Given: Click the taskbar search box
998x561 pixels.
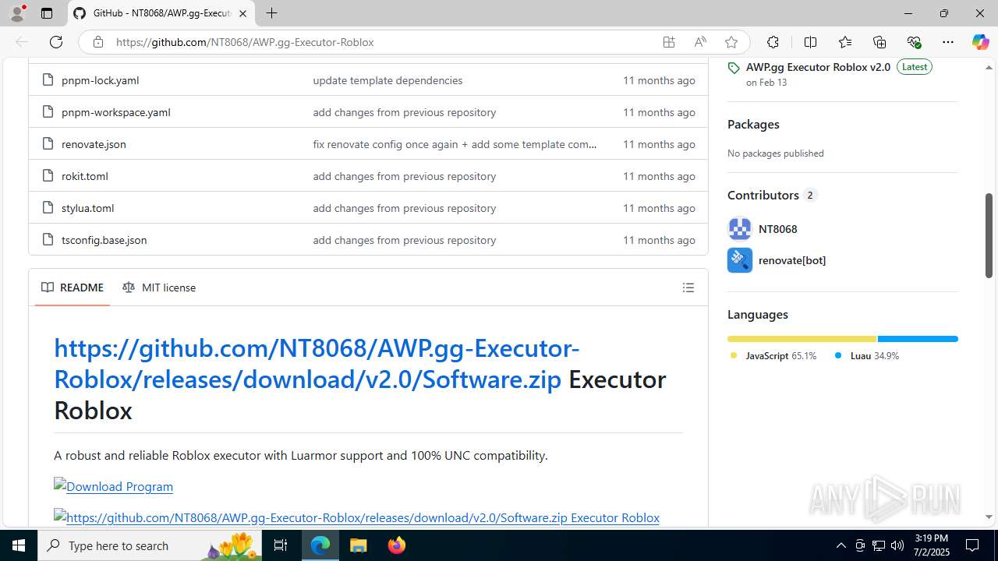Looking at the screenshot, I should pos(151,545).
